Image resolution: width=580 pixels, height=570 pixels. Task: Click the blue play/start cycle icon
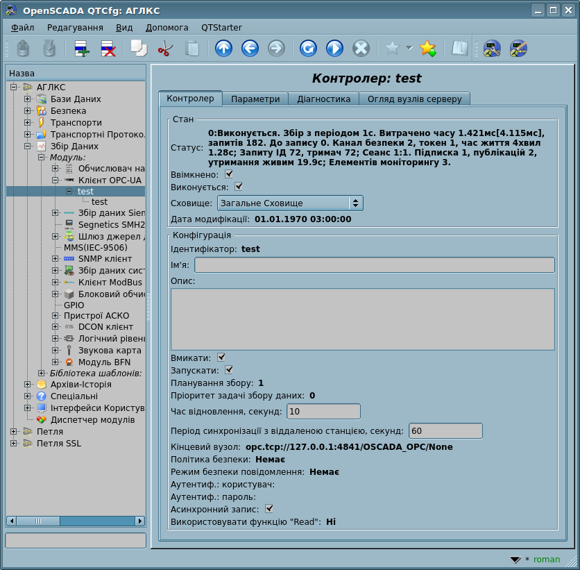click(334, 49)
